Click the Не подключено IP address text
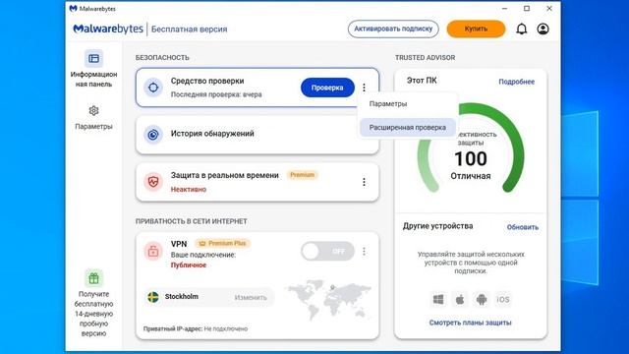The height and width of the screenshot is (354, 629). 226,328
